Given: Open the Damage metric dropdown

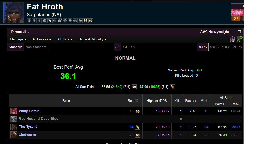Looking at the screenshot, I should pyautogui.click(x=18, y=39).
